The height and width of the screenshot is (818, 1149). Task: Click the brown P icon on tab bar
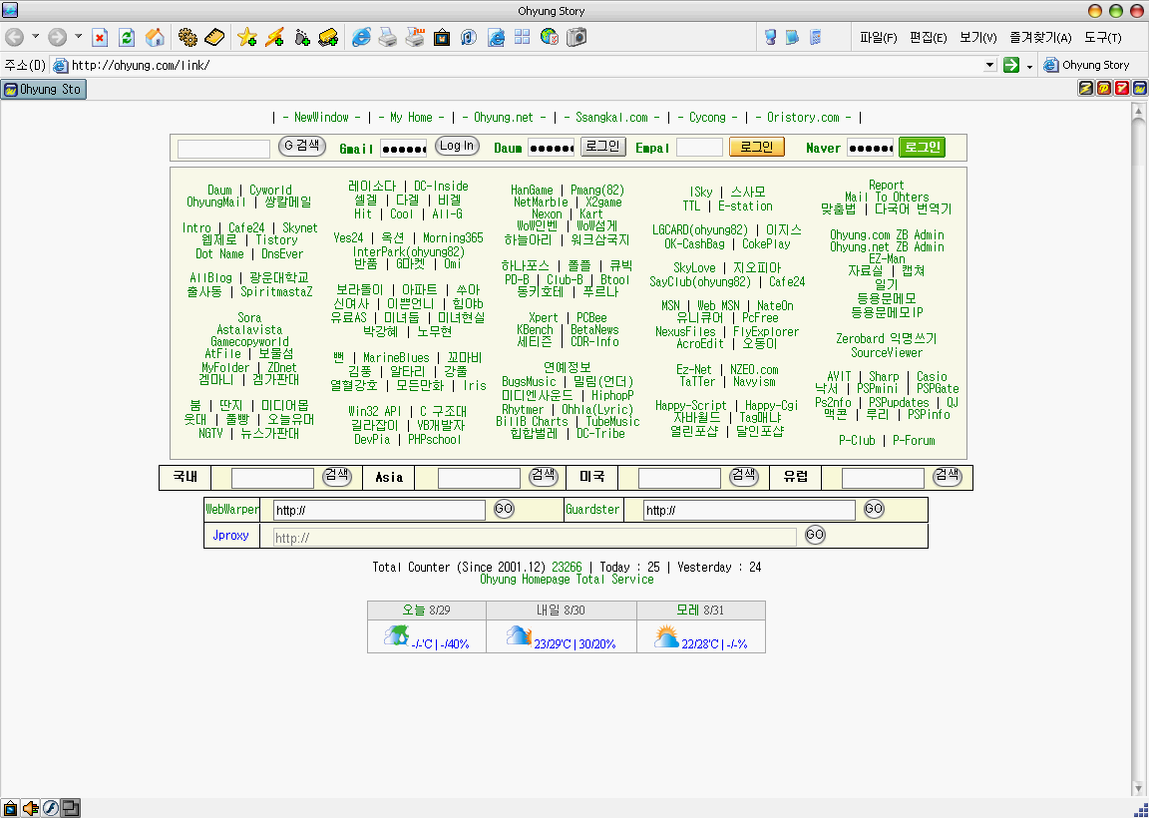[1104, 89]
